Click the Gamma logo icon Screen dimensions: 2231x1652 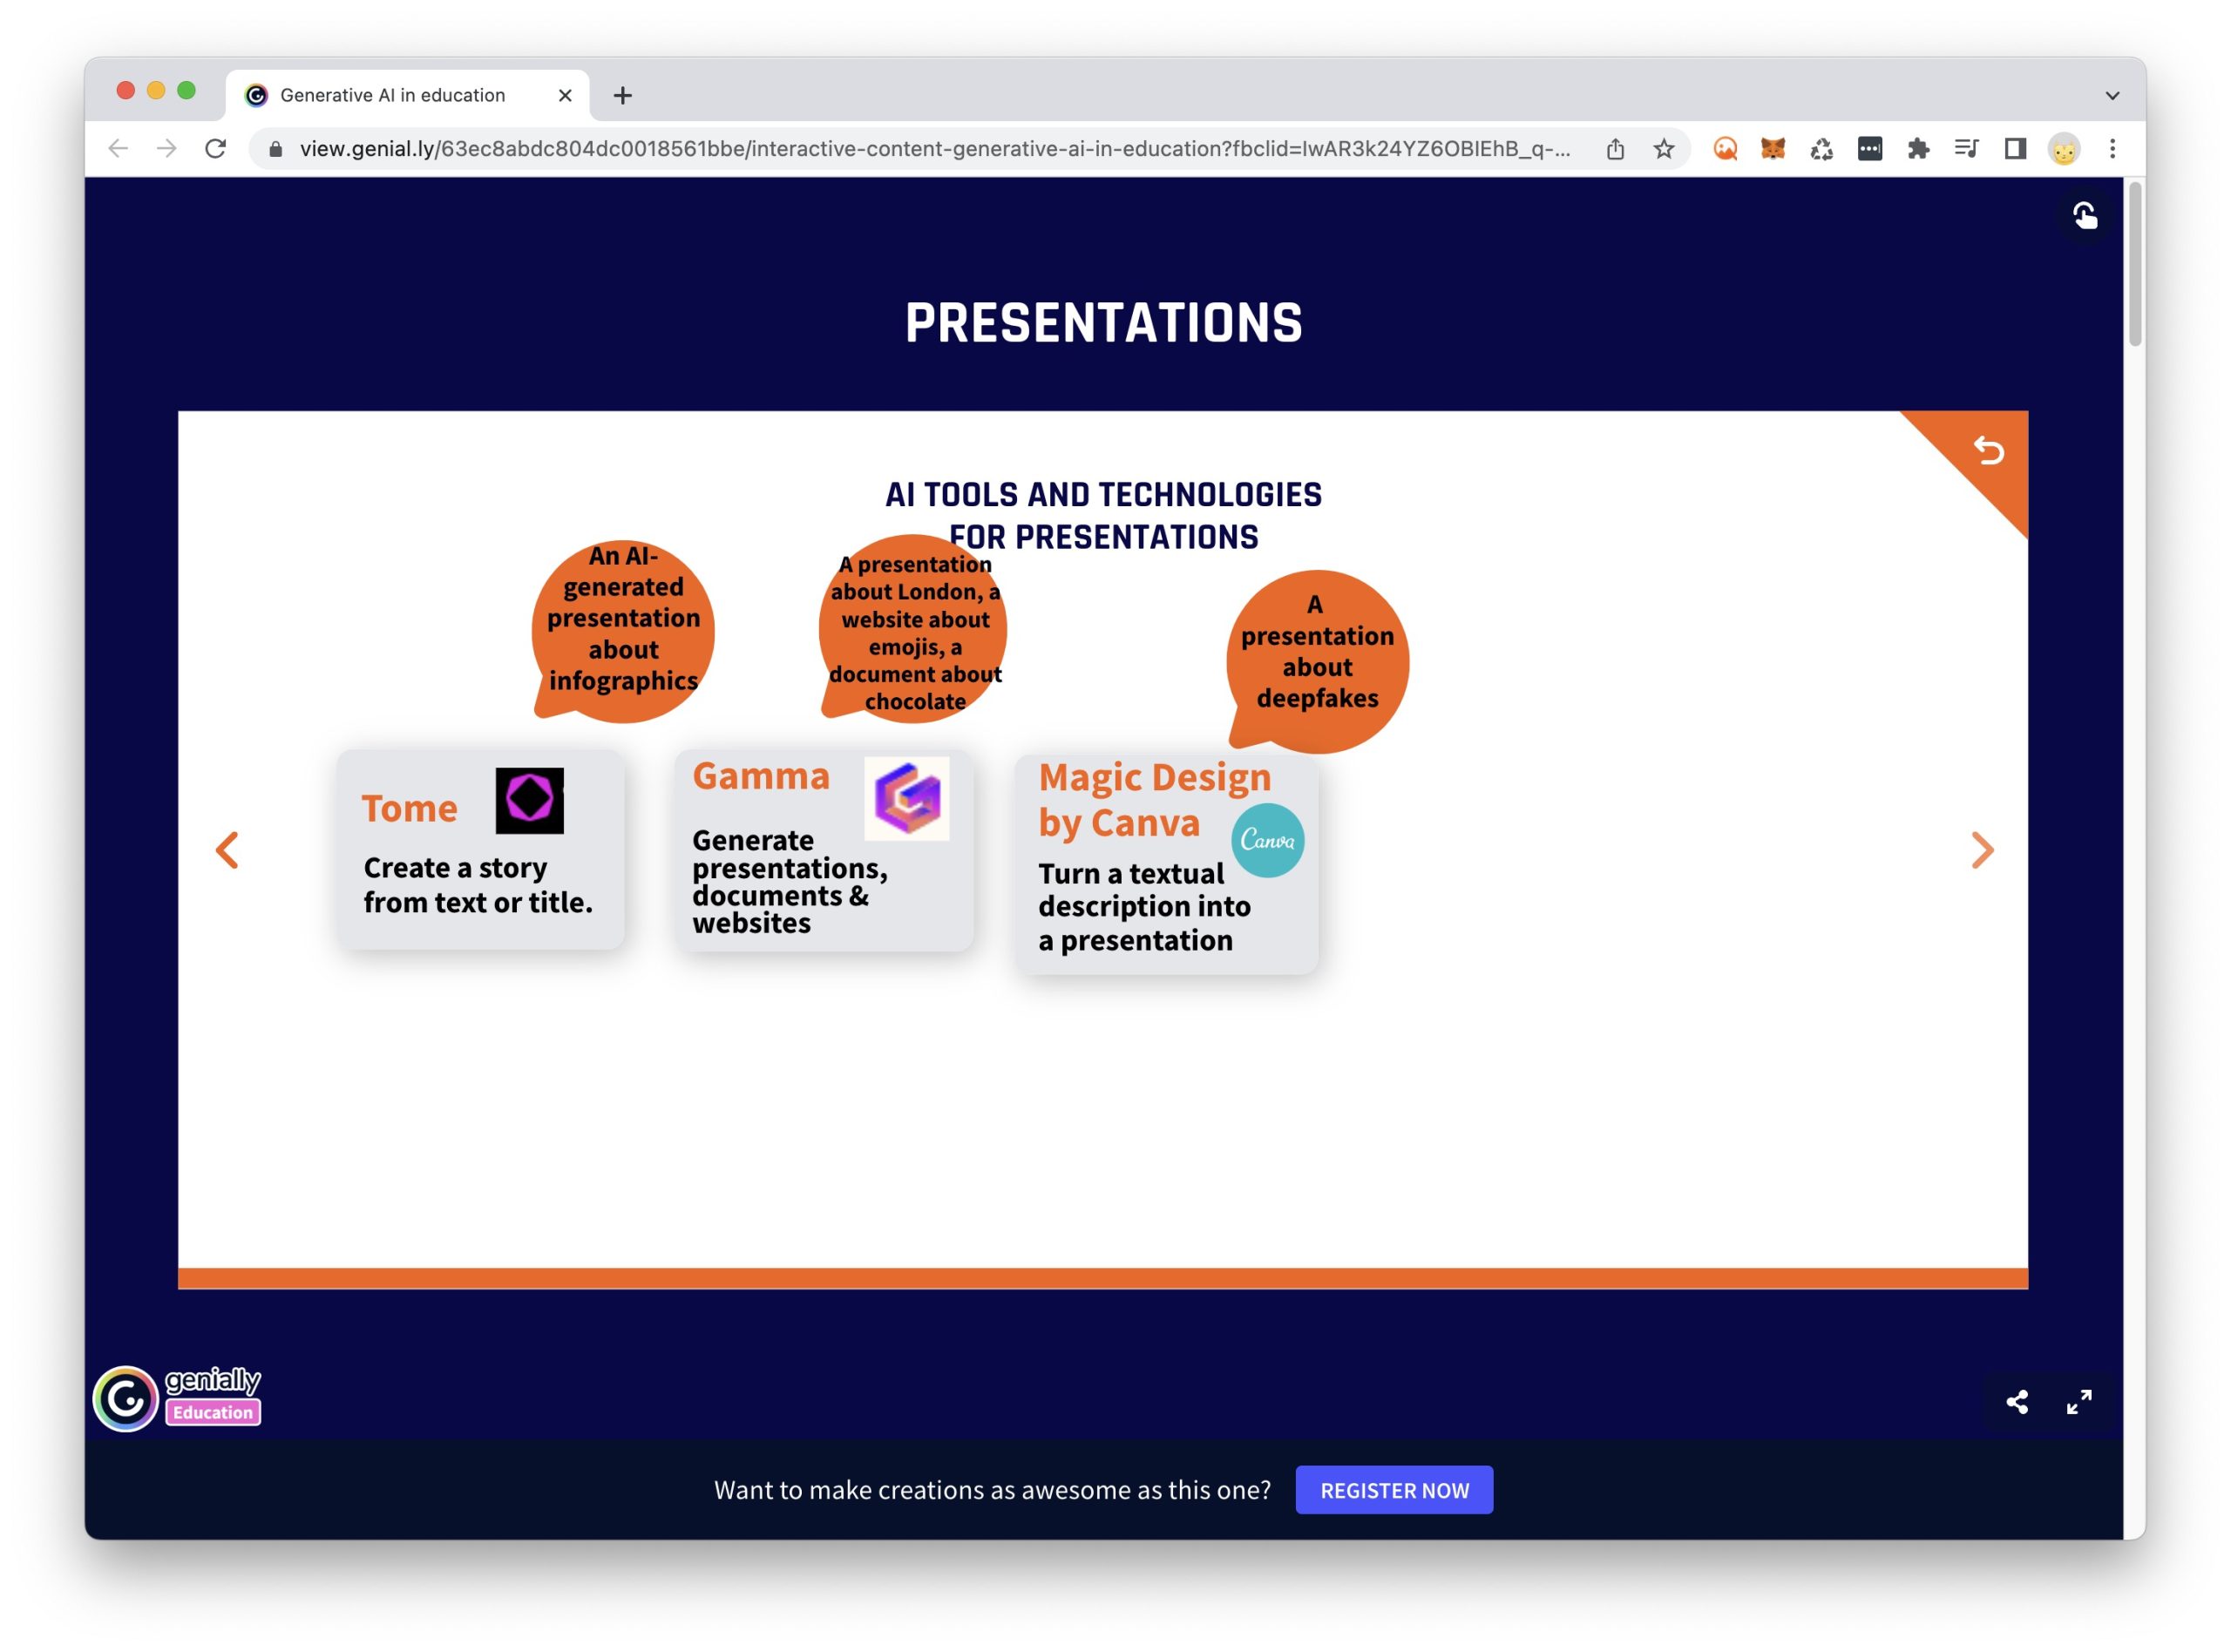(906, 798)
